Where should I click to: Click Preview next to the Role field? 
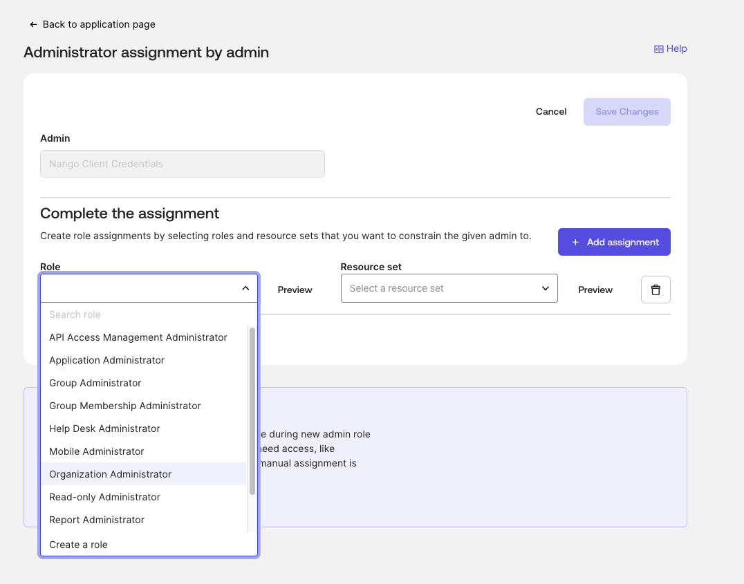coord(295,290)
